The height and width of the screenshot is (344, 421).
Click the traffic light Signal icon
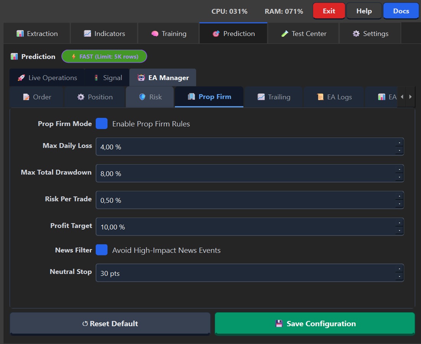[96, 78]
